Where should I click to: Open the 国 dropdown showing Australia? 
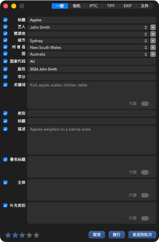tap(88, 54)
